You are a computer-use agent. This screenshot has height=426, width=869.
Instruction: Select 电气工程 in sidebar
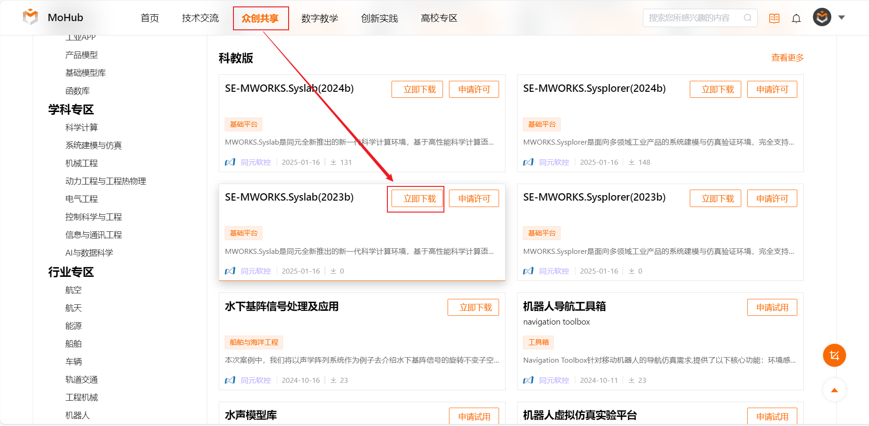click(81, 199)
